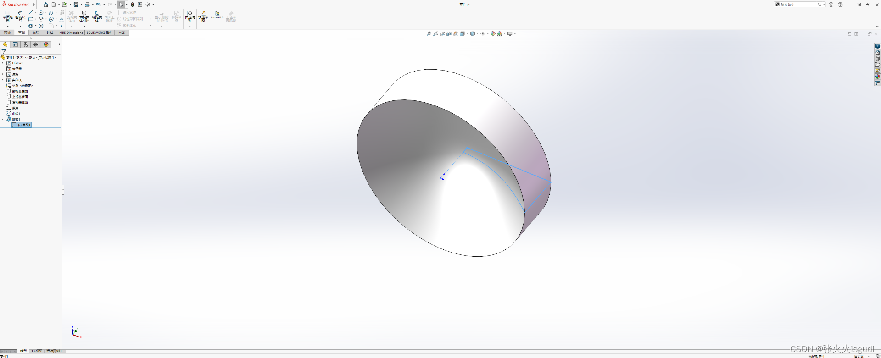Image resolution: width=881 pixels, height=358 pixels.
Task: Collapse the 旋转1 revolve feature node
Action: pos(2,119)
